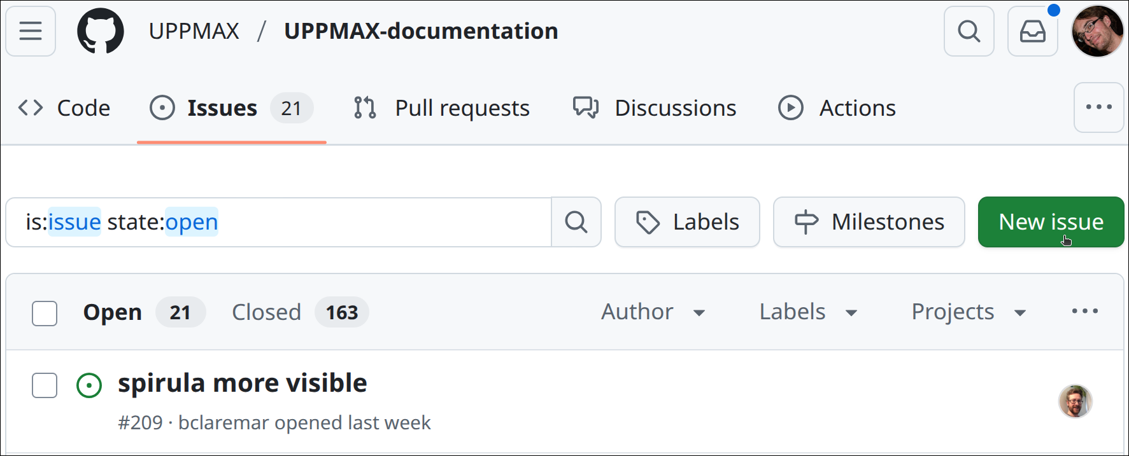Open the Labels filter dropdown
Image resolution: width=1129 pixels, height=456 pixels.
tap(807, 312)
